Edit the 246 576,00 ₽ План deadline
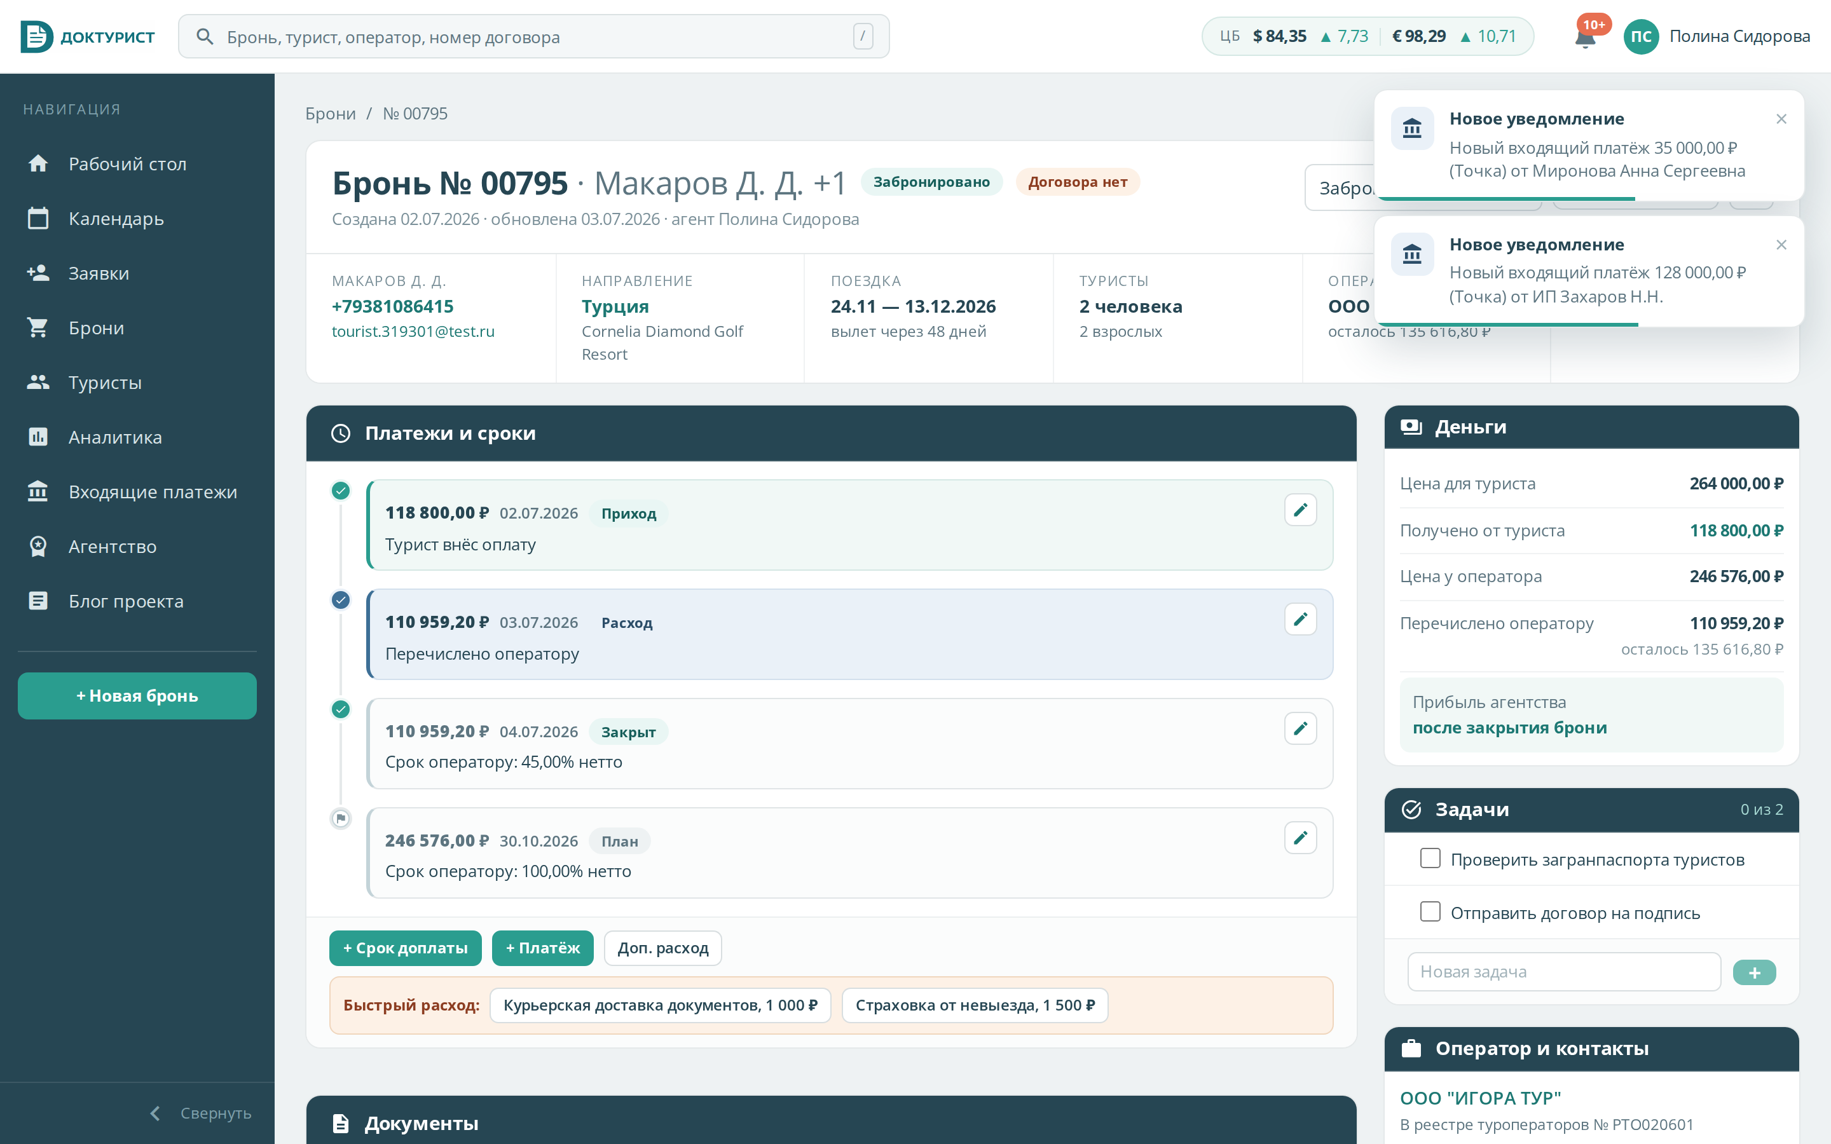 [1300, 838]
